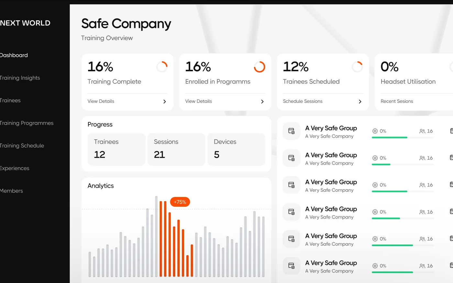Click the Analytics section heading
This screenshot has width=453, height=283.
coord(101,186)
